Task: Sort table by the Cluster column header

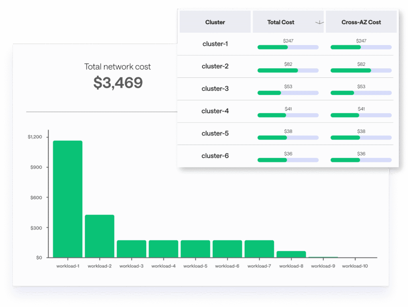Action: [x=215, y=22]
